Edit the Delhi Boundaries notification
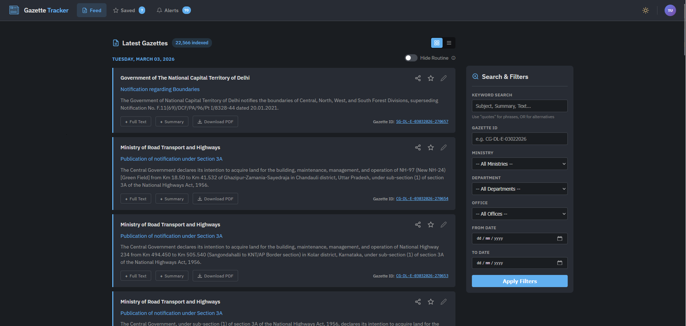 (x=444, y=78)
